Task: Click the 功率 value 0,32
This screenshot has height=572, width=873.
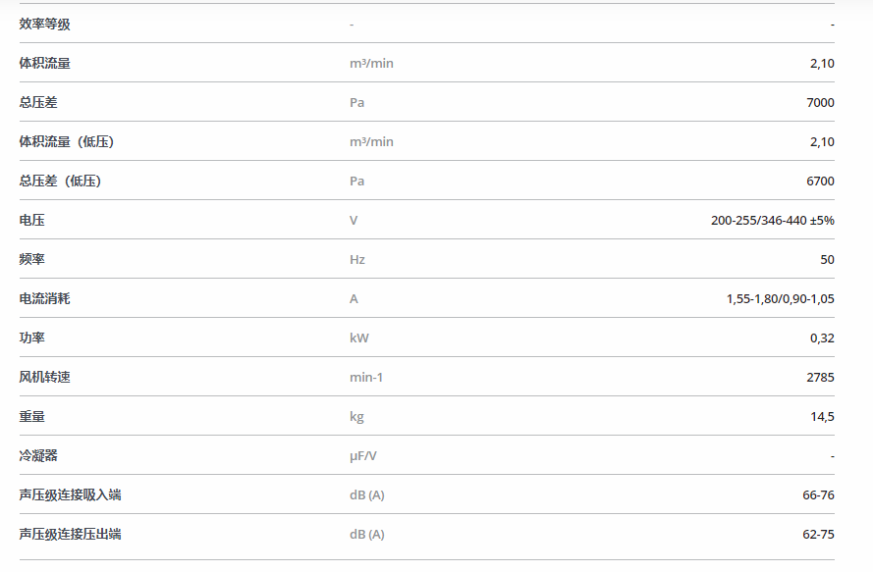Action: click(822, 338)
